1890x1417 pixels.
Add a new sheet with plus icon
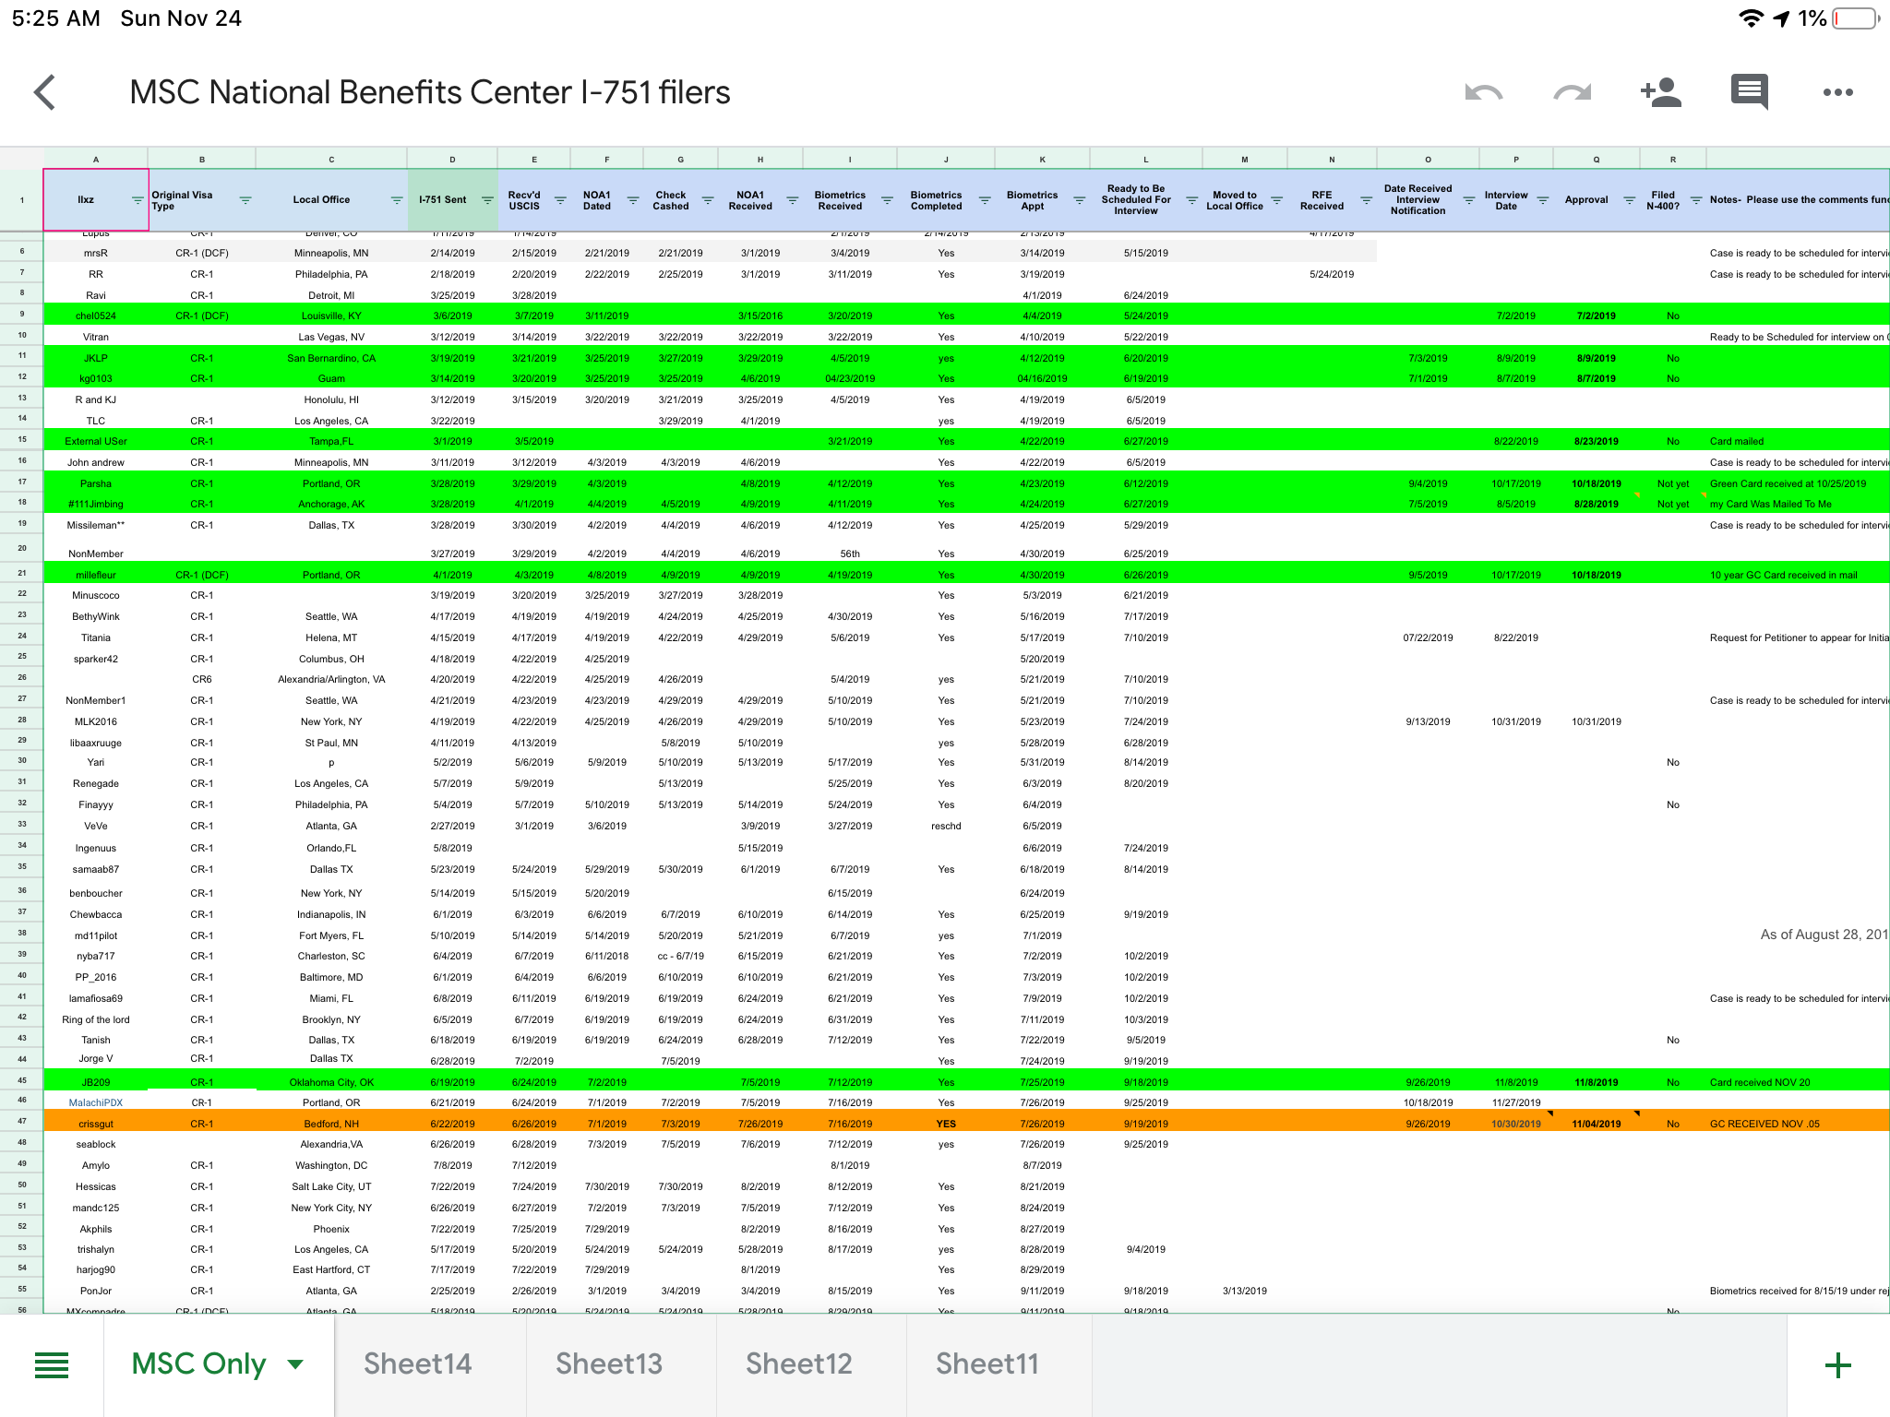click(x=1837, y=1364)
